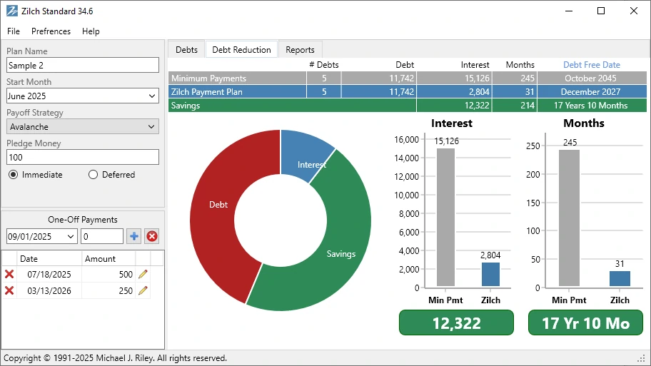Click the Debt Free Date header link
Screen dimensions: 651x366
(592, 65)
